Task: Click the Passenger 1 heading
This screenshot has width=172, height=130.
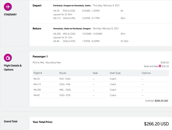Action: (x=40, y=56)
